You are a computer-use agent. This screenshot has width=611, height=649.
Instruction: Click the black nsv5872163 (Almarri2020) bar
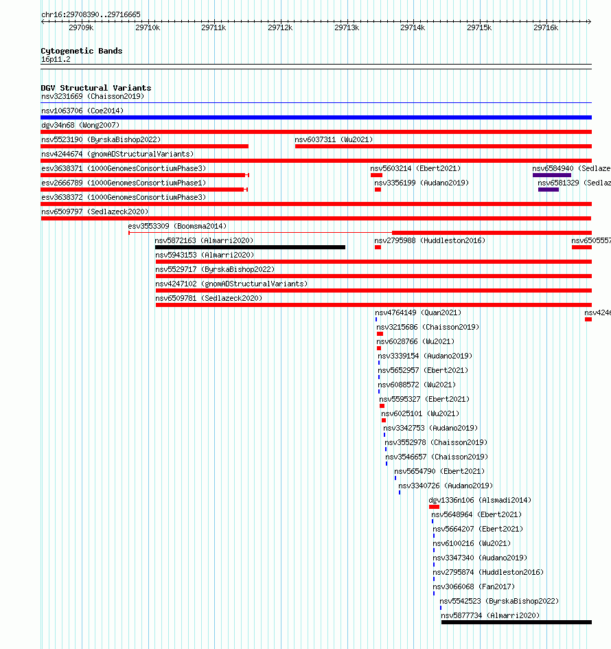click(x=251, y=247)
